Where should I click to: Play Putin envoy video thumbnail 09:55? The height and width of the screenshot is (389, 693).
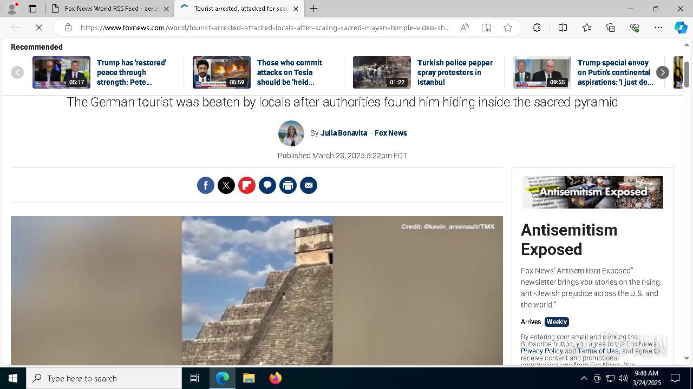(542, 72)
